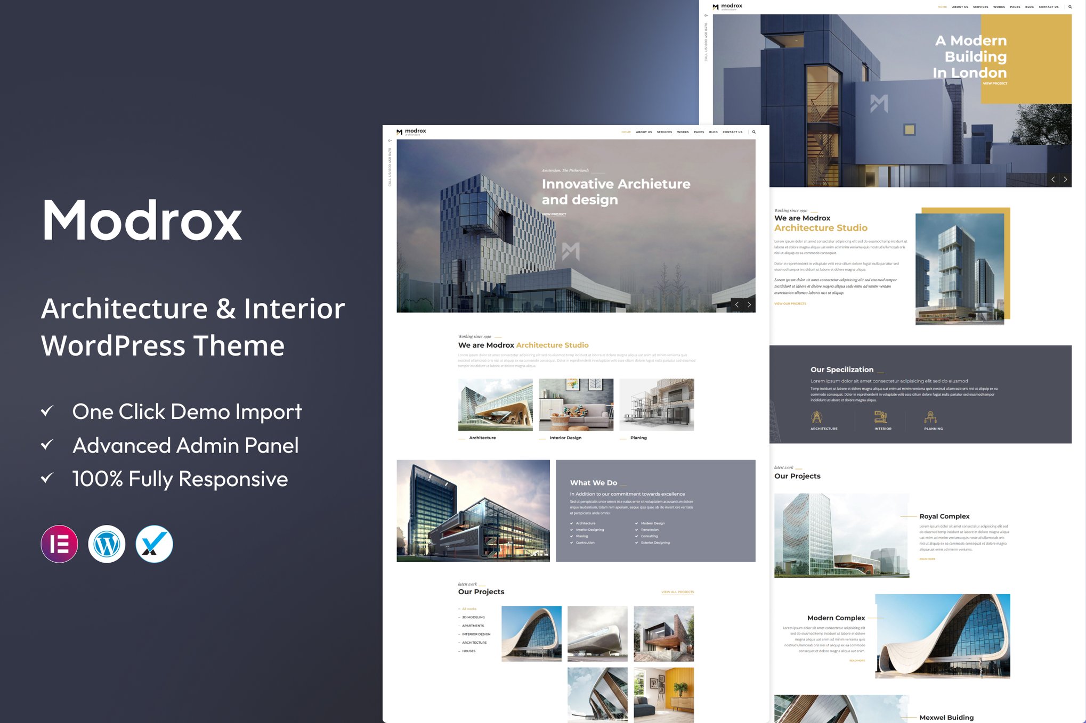Click modrox logo on Innovative Architecture page
The height and width of the screenshot is (723, 1086).
tap(411, 132)
